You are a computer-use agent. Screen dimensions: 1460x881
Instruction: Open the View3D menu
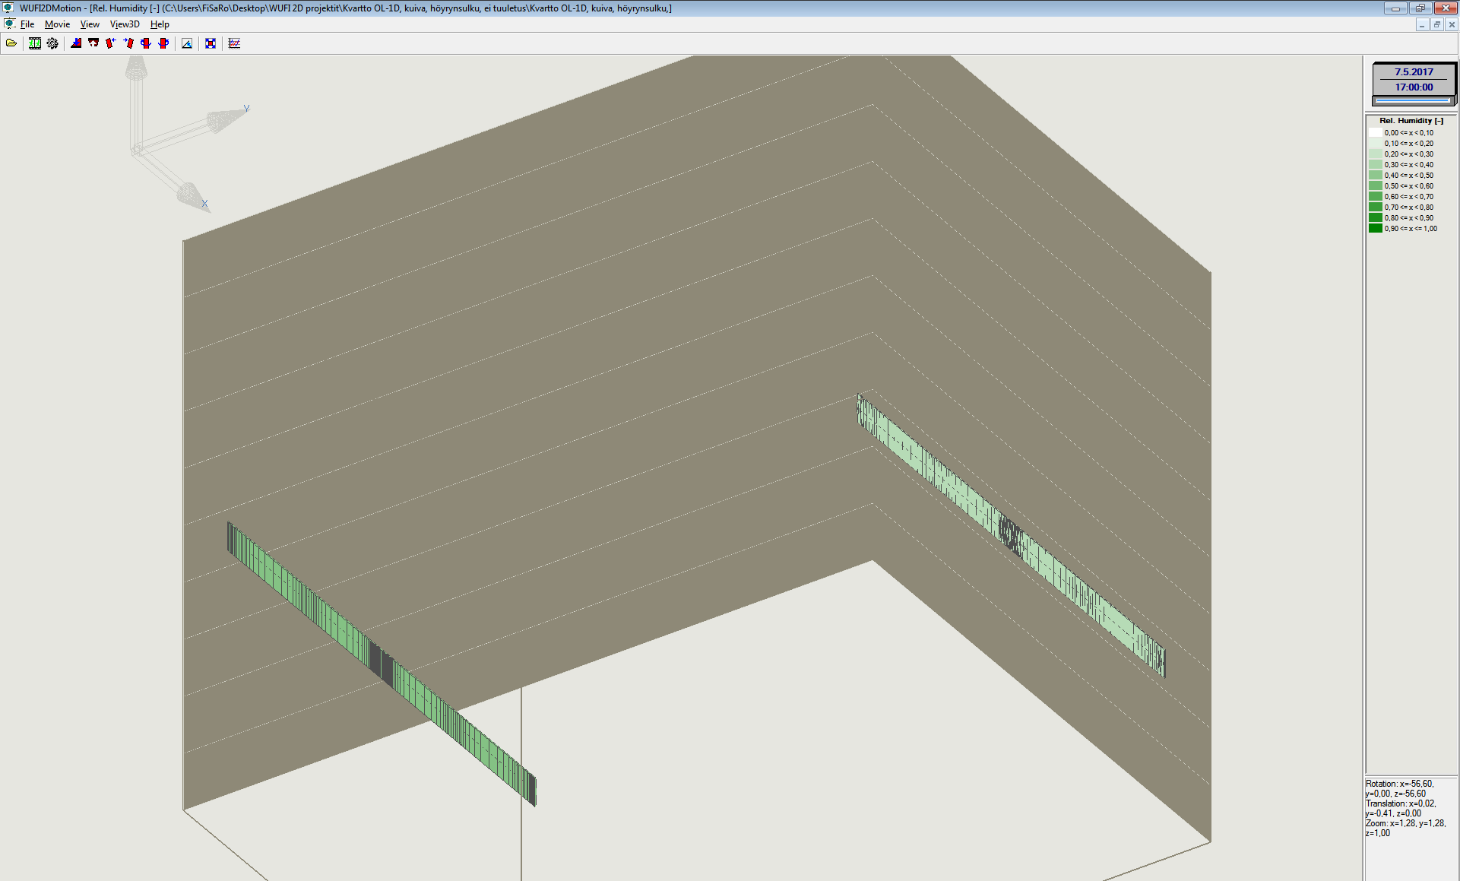point(125,24)
